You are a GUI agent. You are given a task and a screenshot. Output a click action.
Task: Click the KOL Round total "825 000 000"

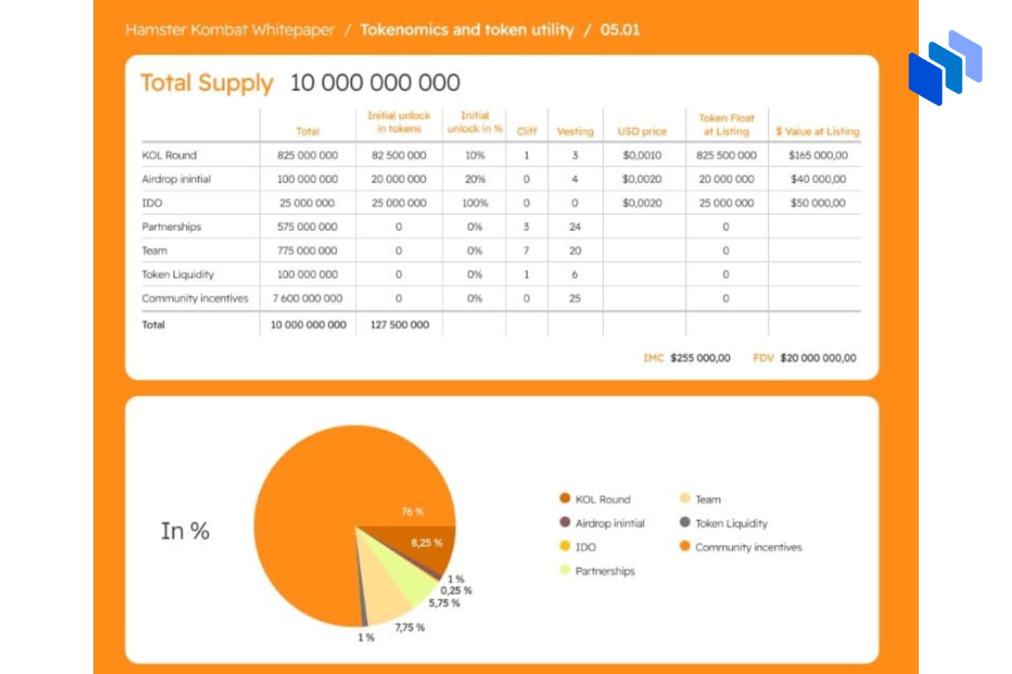click(x=307, y=155)
